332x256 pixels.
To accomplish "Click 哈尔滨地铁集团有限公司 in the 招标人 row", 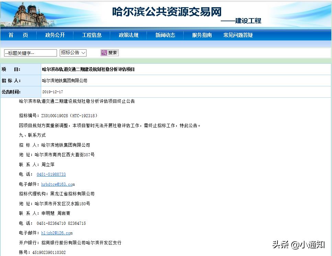I will (x=65, y=81).
